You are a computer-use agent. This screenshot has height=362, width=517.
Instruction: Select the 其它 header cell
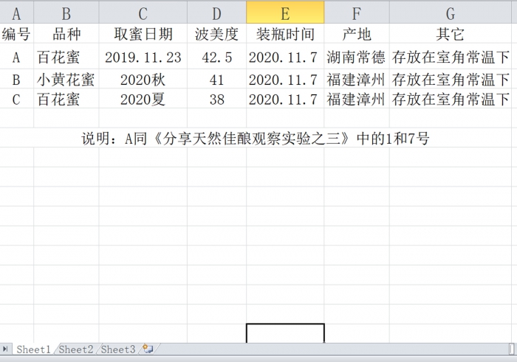tap(451, 34)
